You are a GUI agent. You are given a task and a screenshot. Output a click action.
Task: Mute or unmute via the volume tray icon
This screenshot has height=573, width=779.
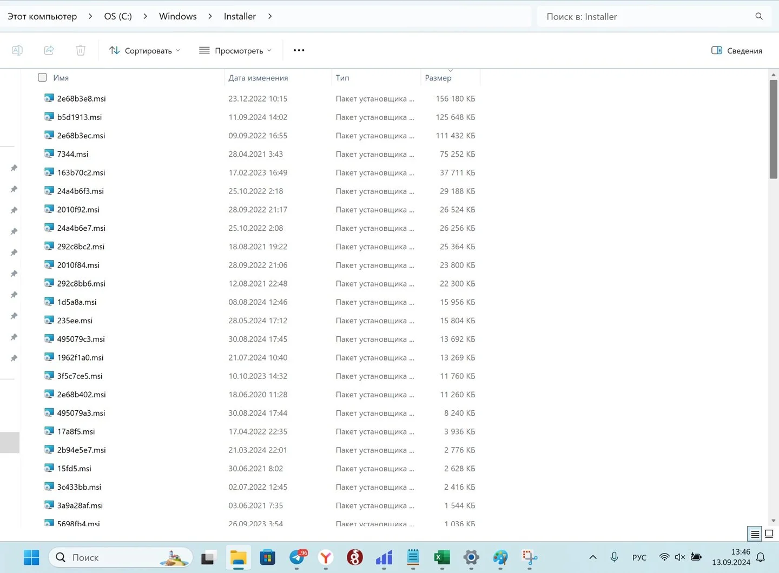click(680, 557)
